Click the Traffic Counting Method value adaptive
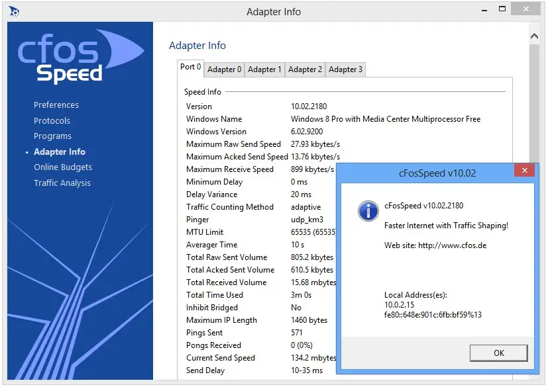 click(305, 207)
